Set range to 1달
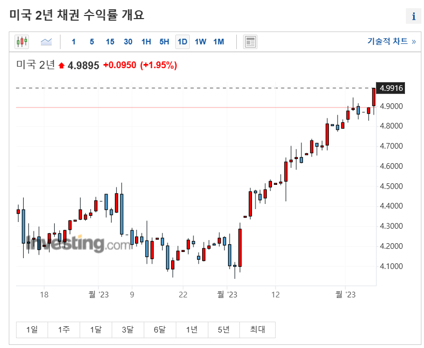 [x=96, y=329]
